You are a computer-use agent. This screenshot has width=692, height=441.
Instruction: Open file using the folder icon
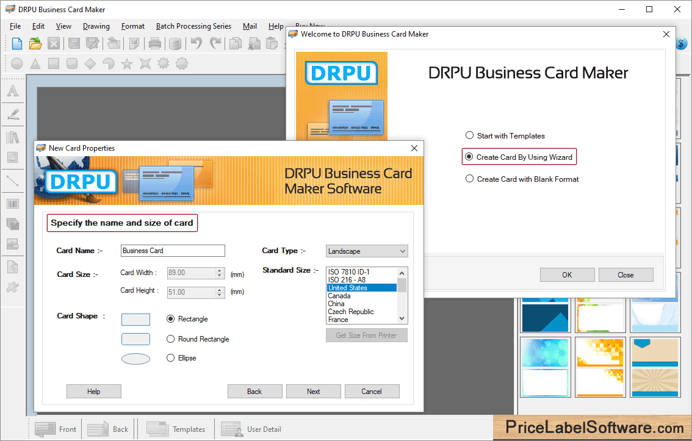tap(35, 43)
